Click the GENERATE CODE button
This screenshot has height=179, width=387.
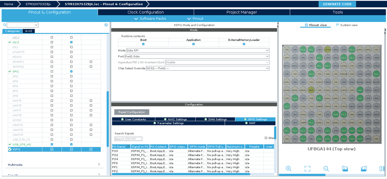click(337, 4)
